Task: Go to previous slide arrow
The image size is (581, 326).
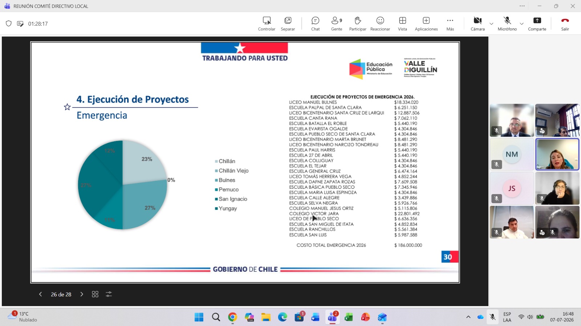Action: (40, 294)
